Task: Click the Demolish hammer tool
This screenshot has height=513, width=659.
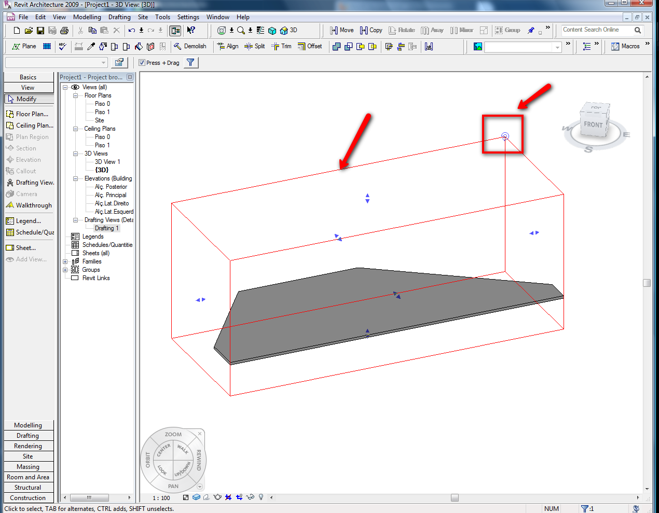Action: (190, 47)
